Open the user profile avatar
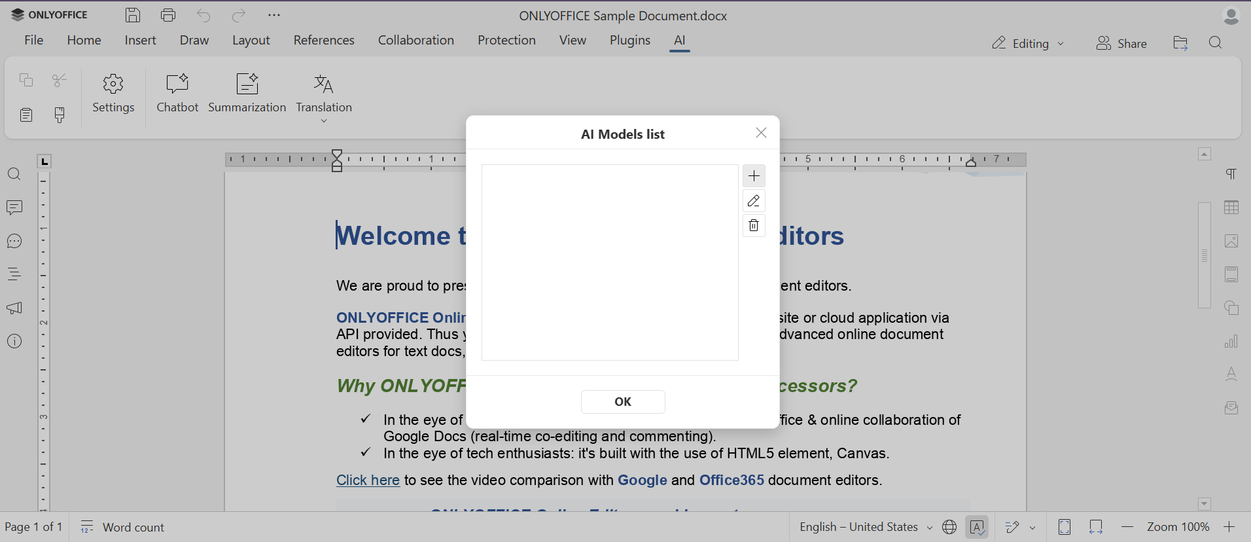 pos(1231,16)
